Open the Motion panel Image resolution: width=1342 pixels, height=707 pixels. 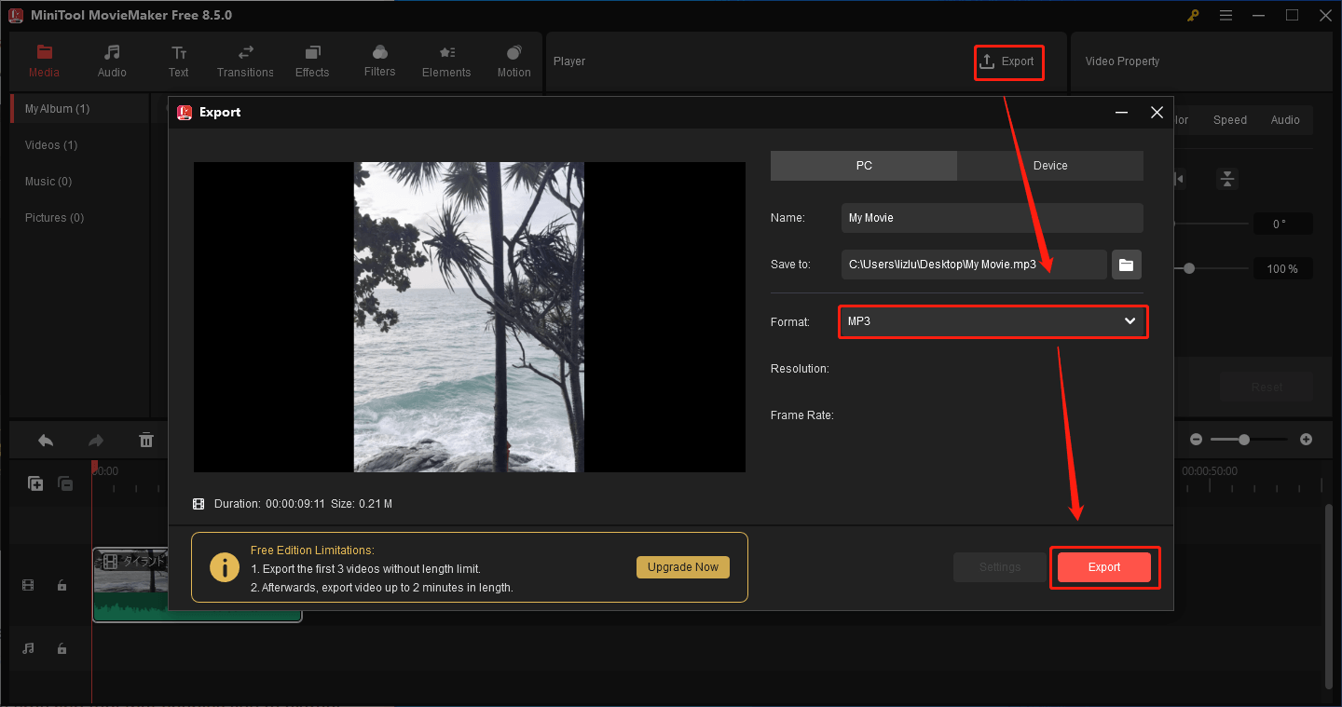[x=514, y=61]
